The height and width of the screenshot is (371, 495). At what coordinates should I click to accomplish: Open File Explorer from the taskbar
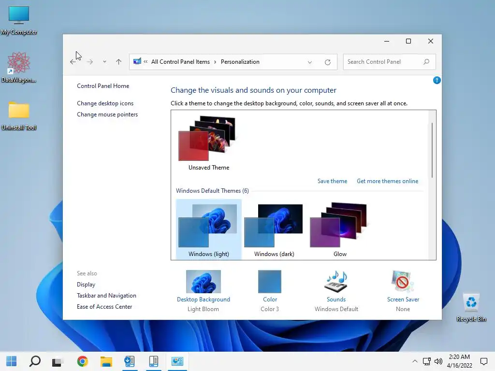[x=106, y=361]
